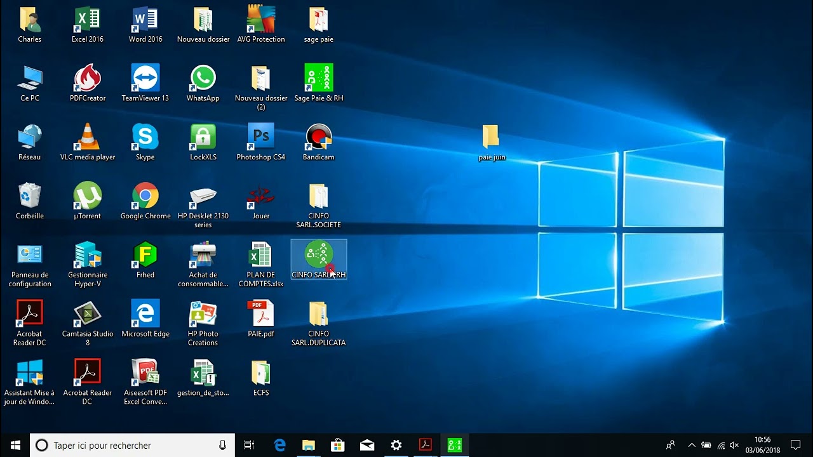Check battery status tray icon
Screen dimensions: 813x457
click(706, 446)
